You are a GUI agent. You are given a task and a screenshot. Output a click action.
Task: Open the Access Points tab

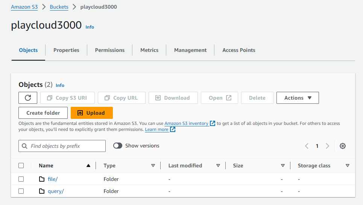239,50
